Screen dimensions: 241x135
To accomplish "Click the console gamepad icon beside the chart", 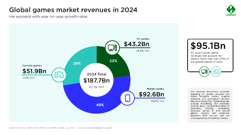I will pyautogui.click(x=59, y=75).
